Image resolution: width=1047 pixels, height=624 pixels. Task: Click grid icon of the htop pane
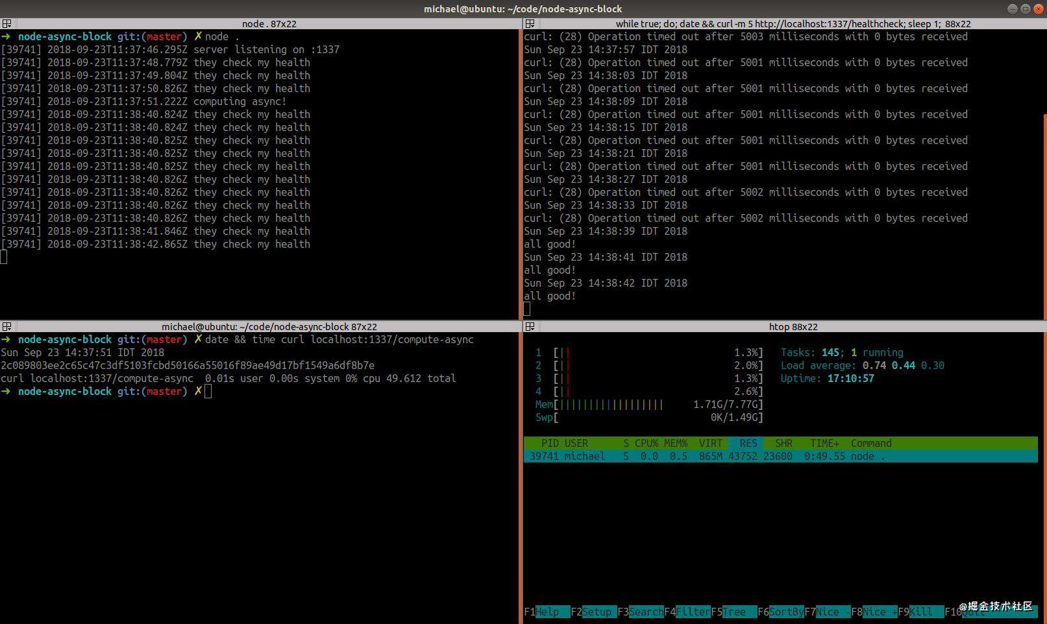click(x=530, y=326)
